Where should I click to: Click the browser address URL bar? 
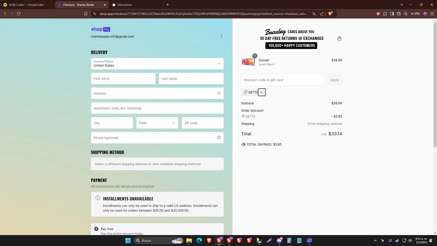click(203, 14)
